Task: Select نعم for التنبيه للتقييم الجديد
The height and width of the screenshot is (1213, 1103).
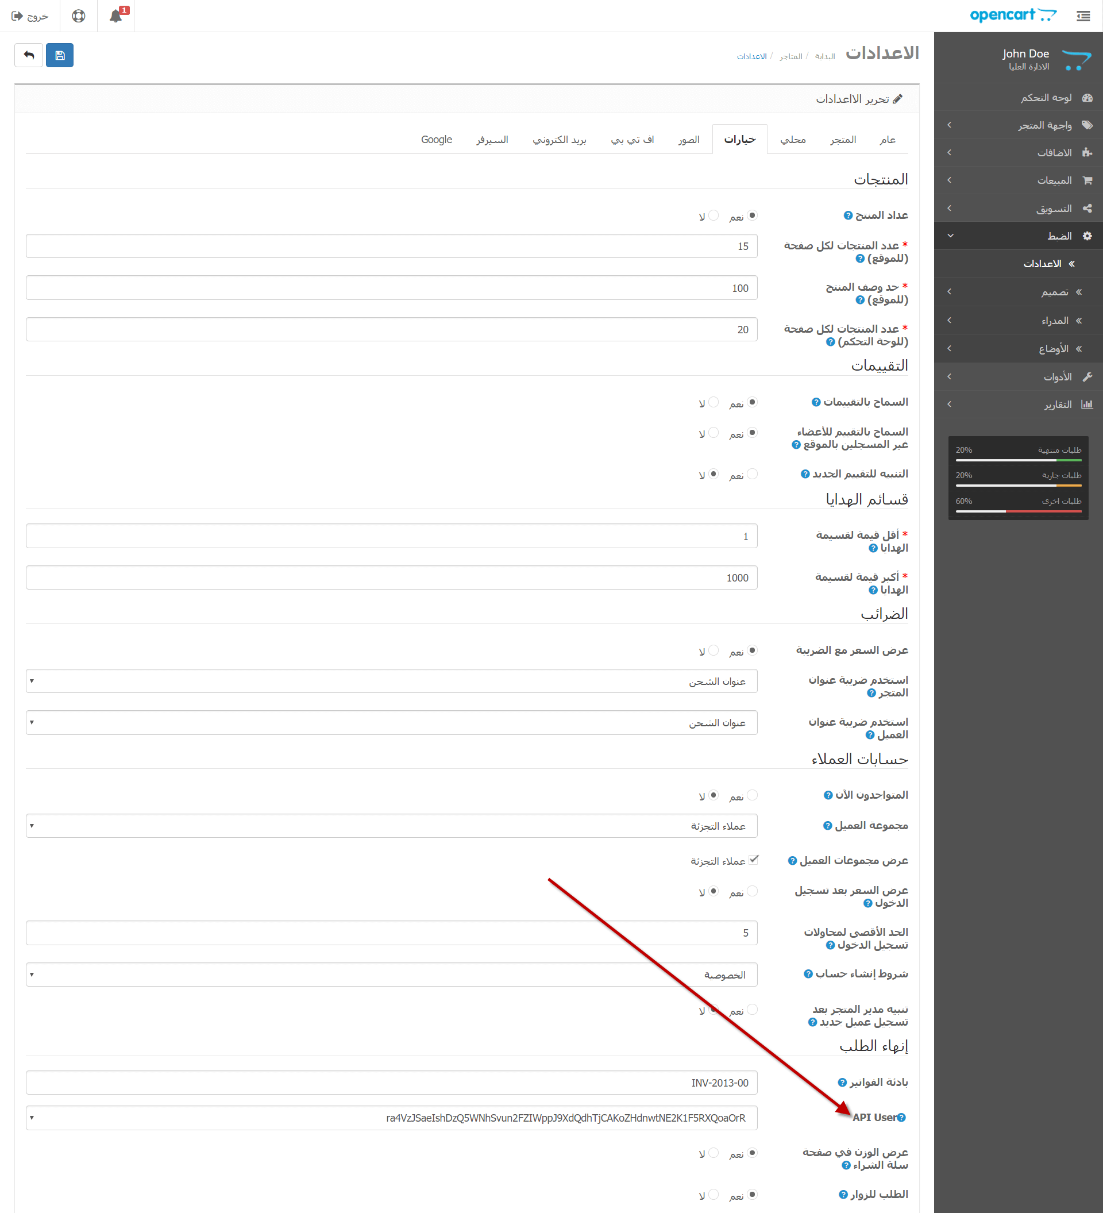Action: [x=752, y=474]
